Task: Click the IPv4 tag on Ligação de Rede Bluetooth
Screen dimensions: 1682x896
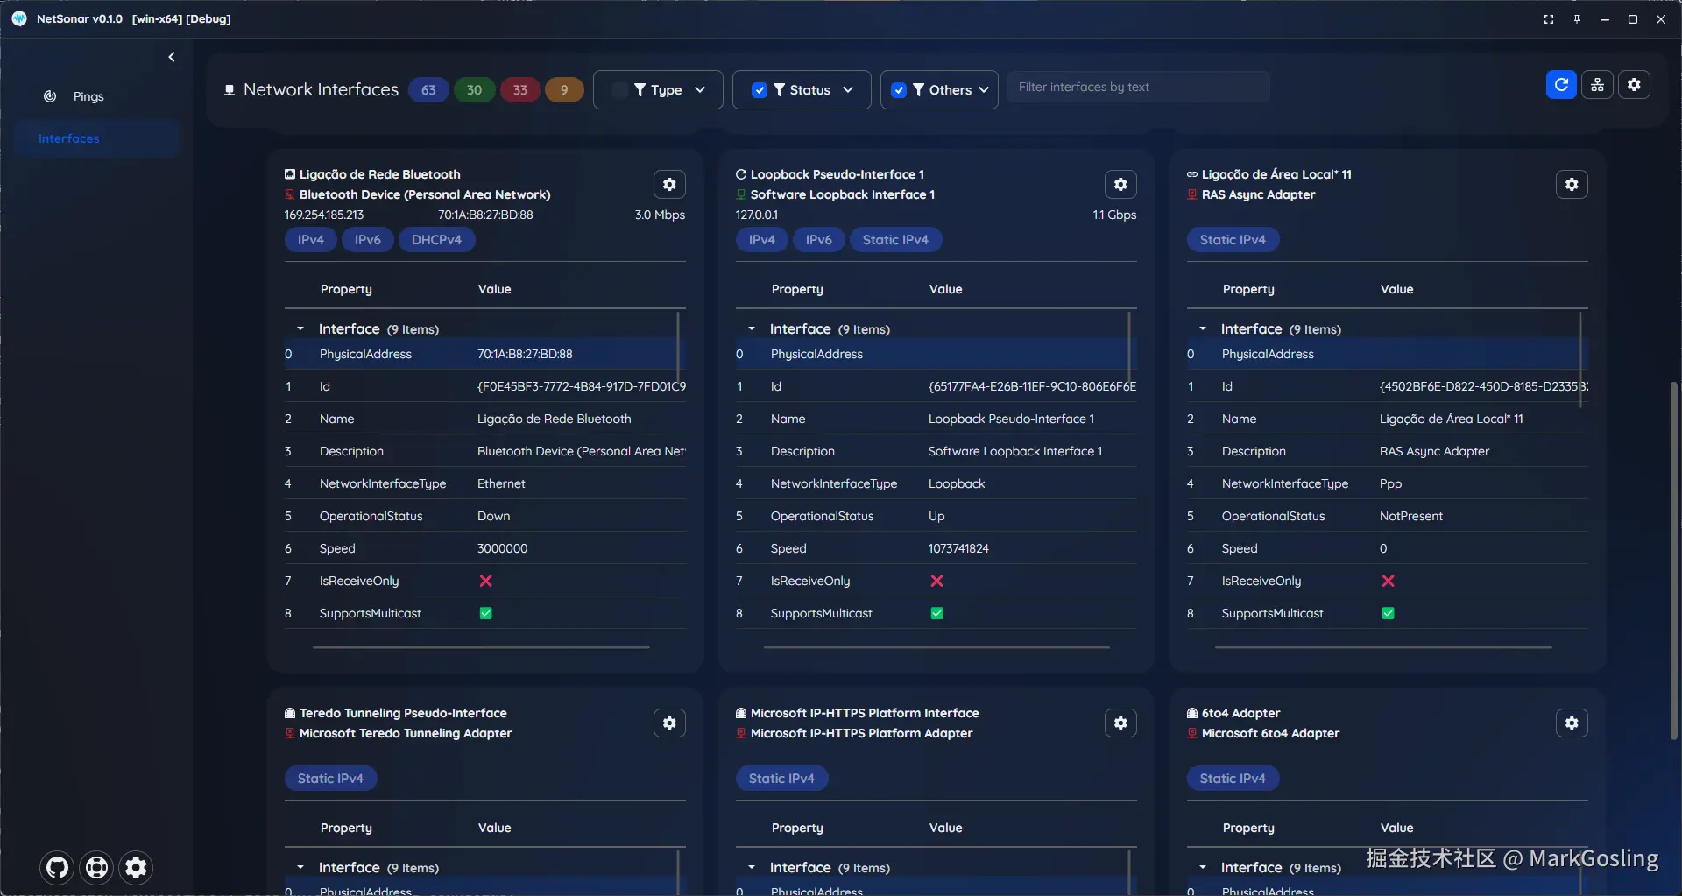Action: [x=311, y=240]
